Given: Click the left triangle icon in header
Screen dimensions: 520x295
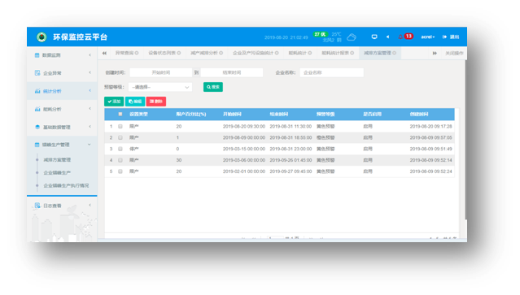Looking at the screenshot, I should (387, 37).
